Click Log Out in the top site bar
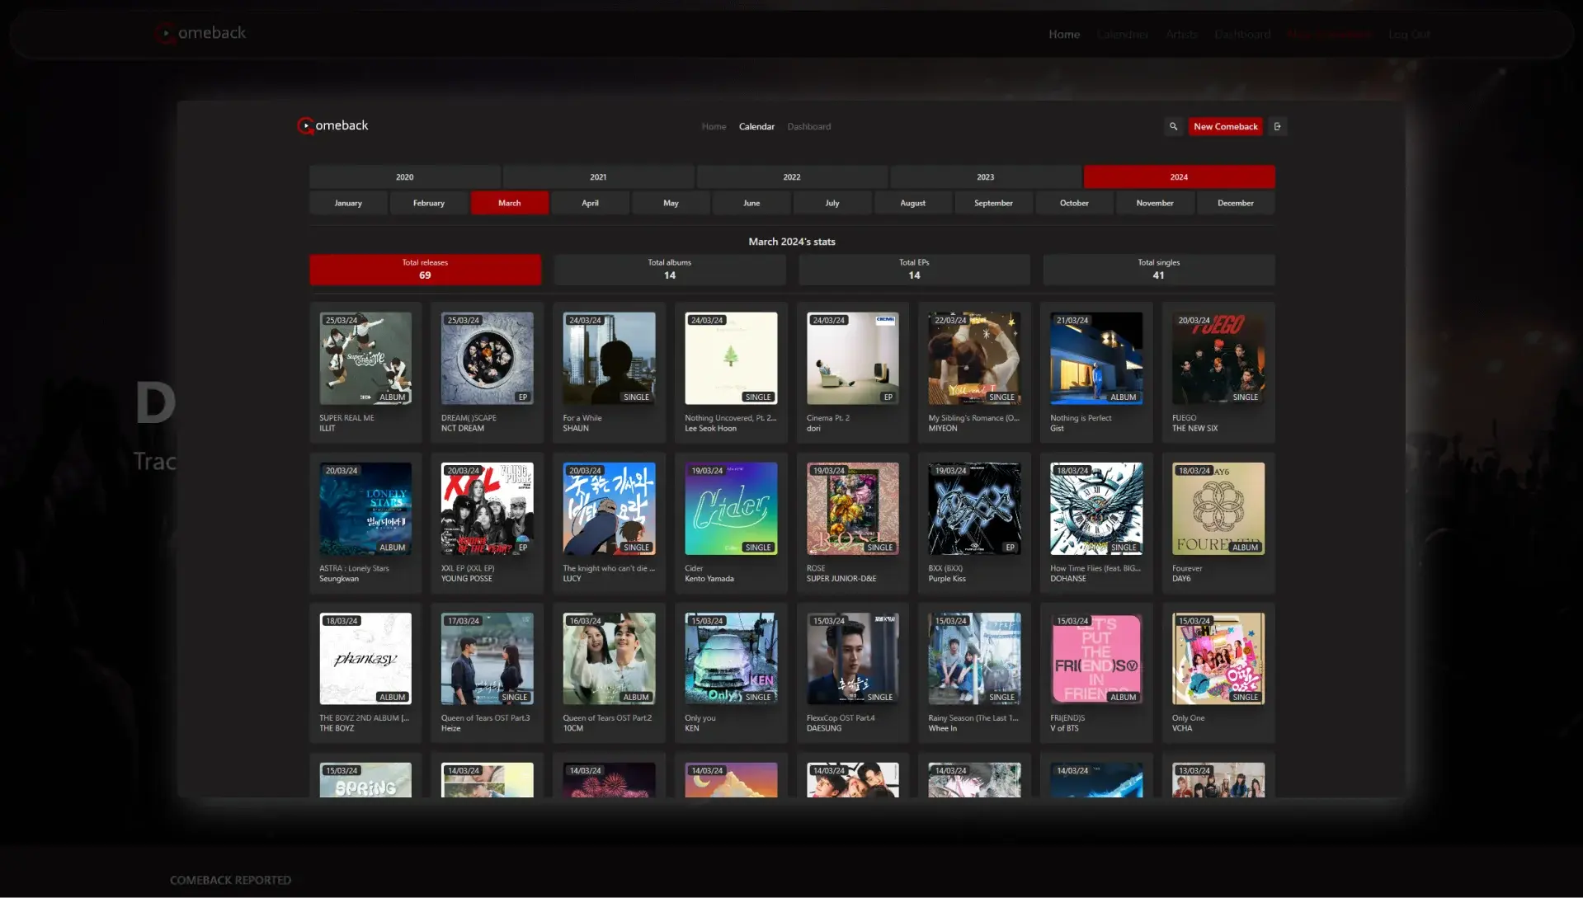 coord(1409,34)
